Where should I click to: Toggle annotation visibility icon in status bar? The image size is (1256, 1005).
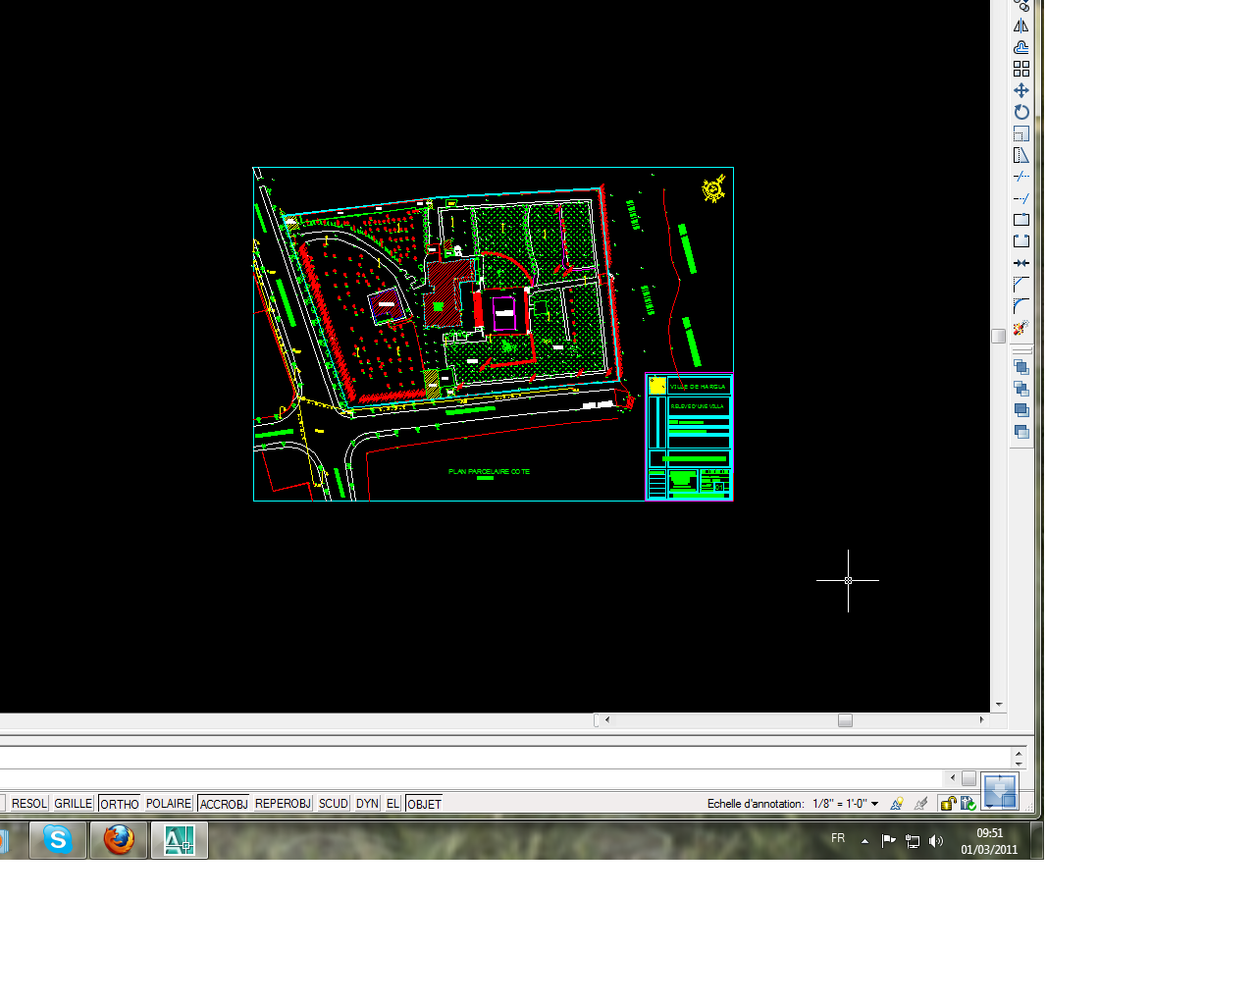click(897, 804)
